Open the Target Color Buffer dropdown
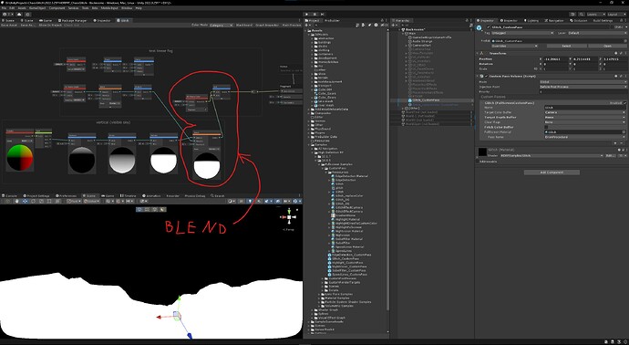Screen dimensions: 629x345 pyautogui.click(x=585, y=112)
